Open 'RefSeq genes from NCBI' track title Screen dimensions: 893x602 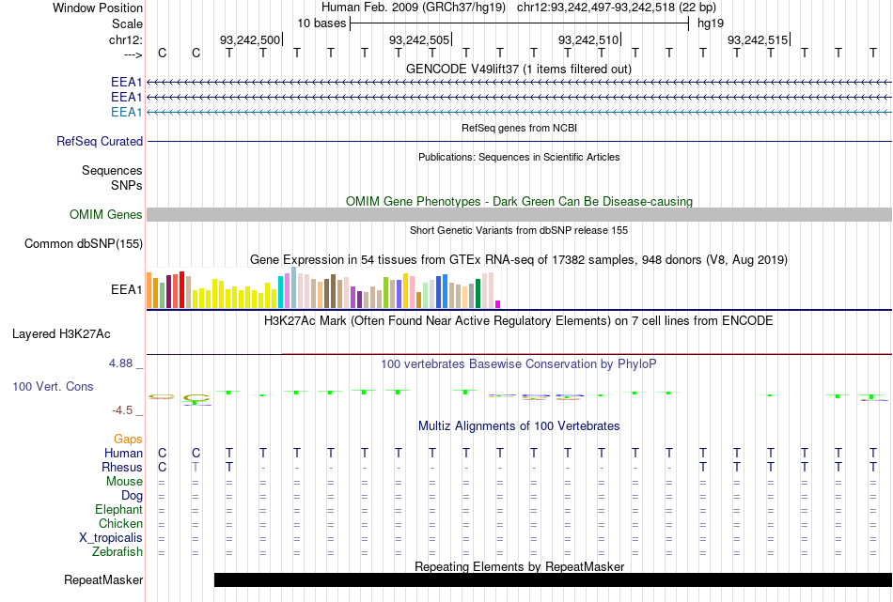click(519, 128)
